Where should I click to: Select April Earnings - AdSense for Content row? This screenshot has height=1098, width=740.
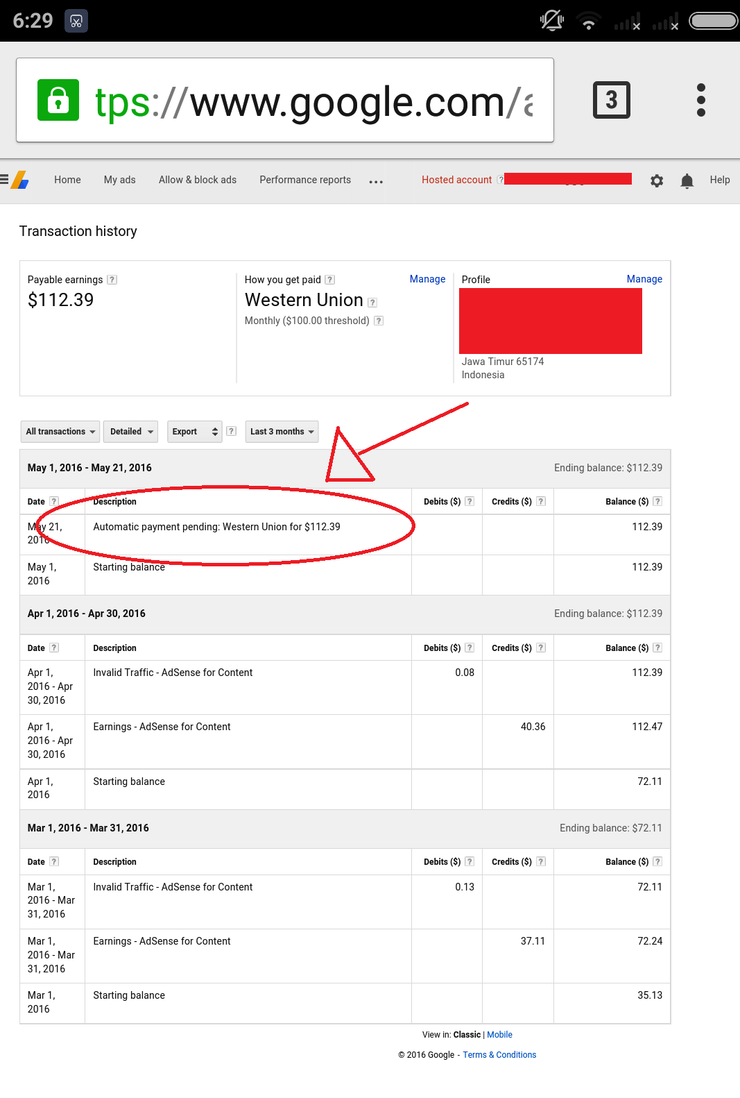coord(345,741)
